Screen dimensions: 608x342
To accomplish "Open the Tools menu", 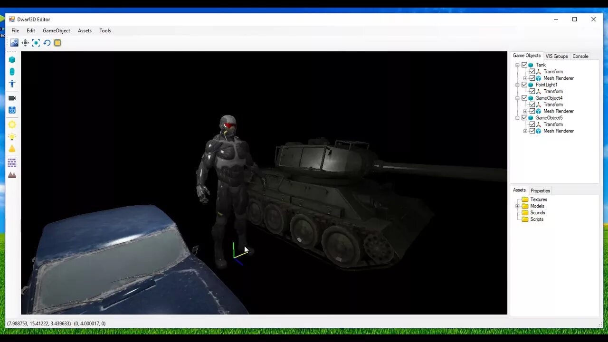I will tap(105, 31).
